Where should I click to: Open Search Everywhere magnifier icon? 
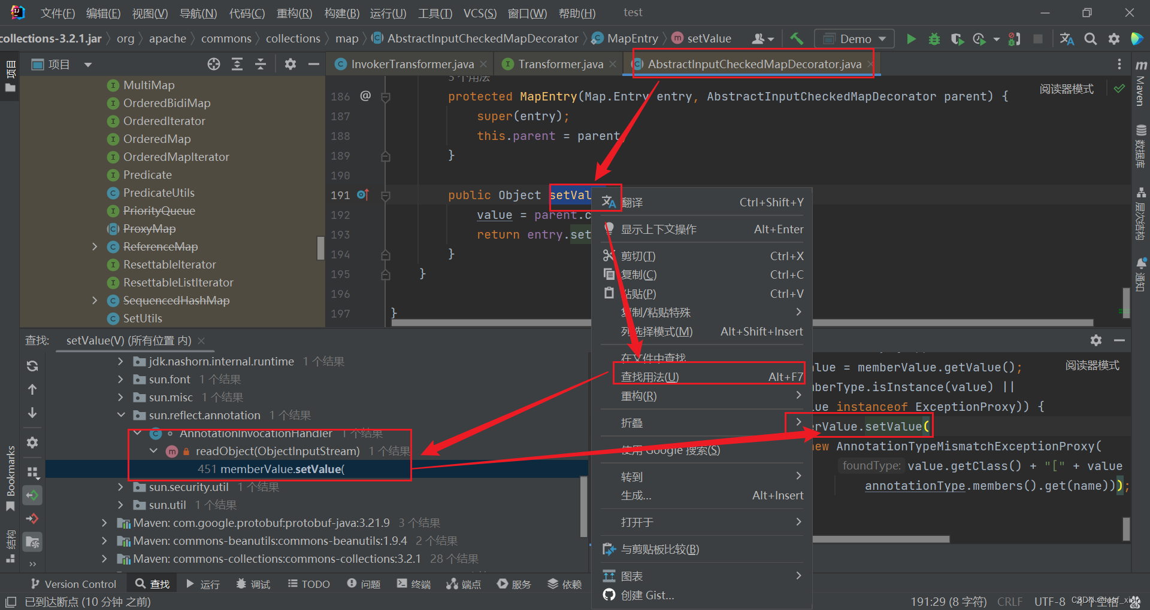(x=1091, y=39)
